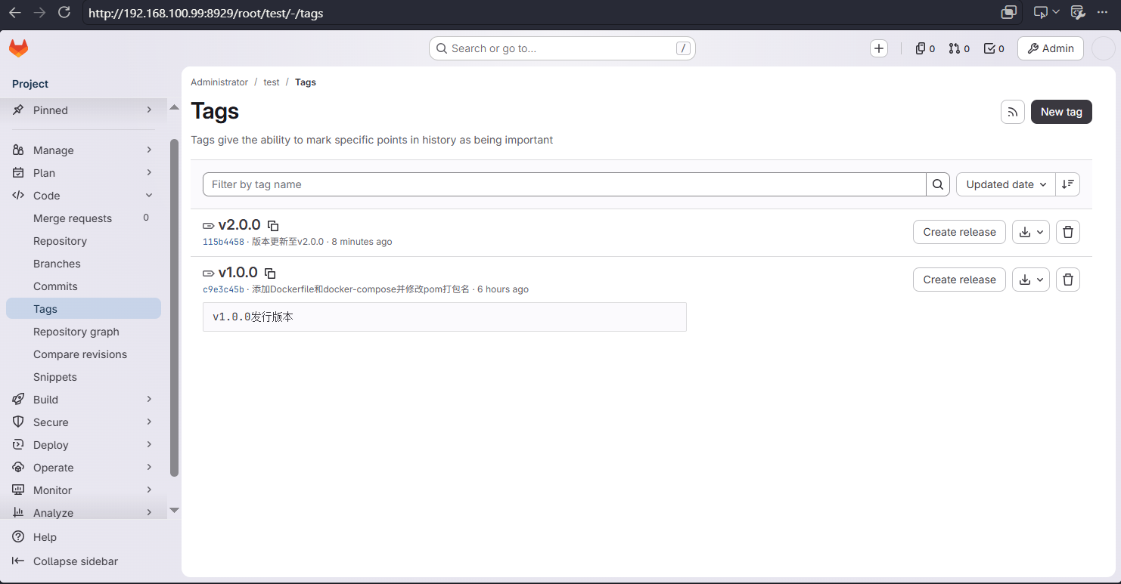The image size is (1121, 584).
Task: Expand the Pinned sidebar section
Action: tap(83, 110)
